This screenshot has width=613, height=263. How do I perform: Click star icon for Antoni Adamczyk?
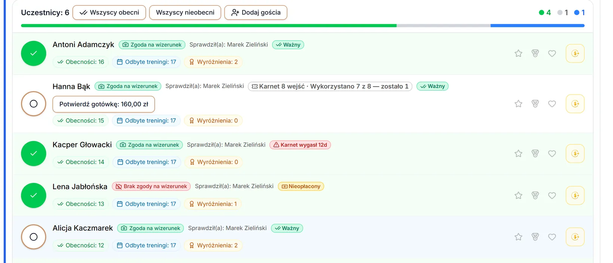pyautogui.click(x=518, y=53)
